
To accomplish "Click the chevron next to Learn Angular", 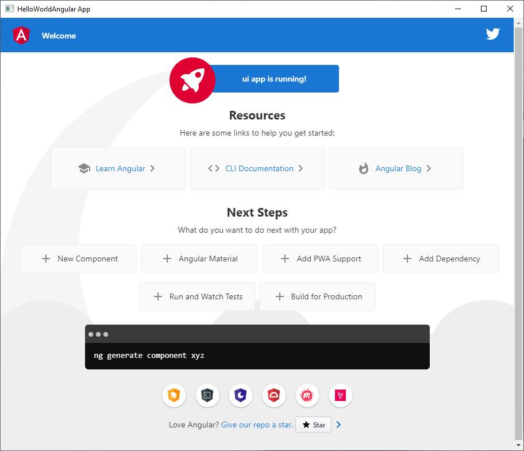I will click(x=152, y=168).
